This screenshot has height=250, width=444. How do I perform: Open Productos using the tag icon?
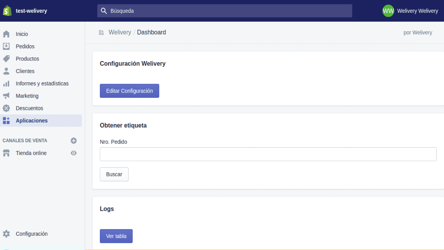pos(6,59)
